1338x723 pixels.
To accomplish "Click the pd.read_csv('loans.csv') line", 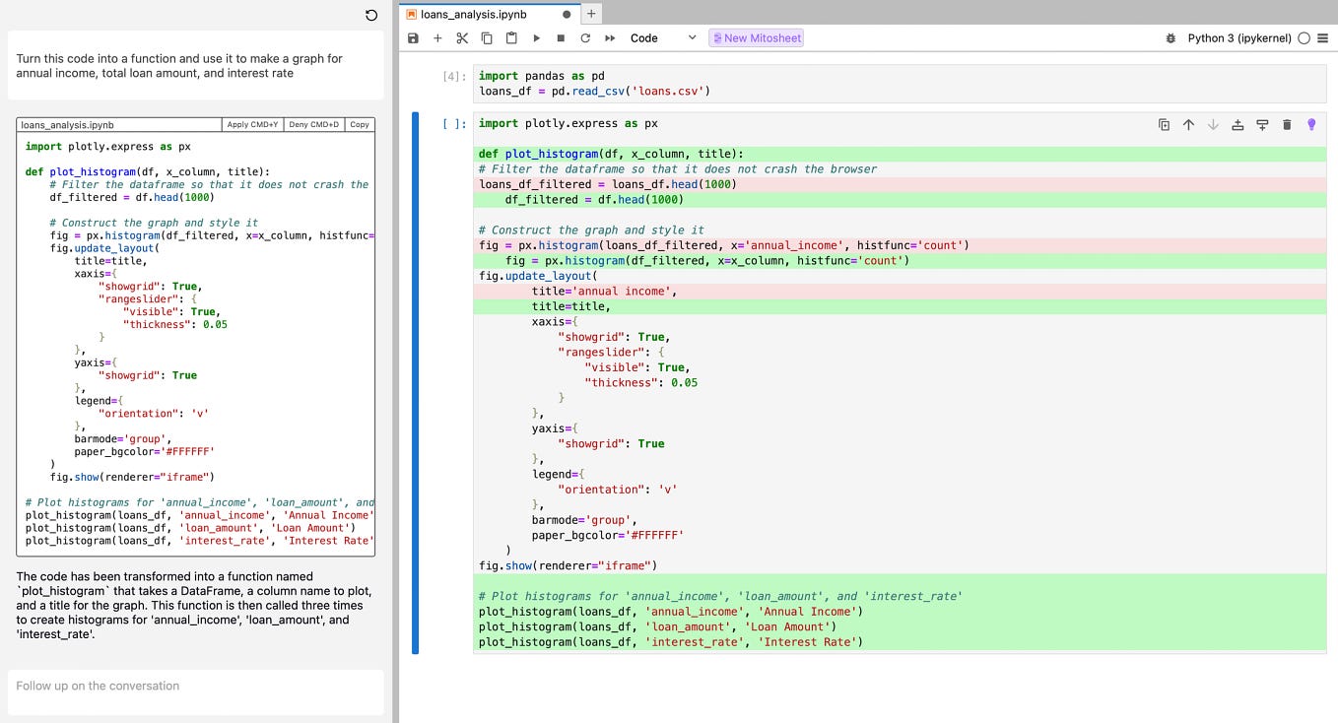I will pyautogui.click(x=594, y=91).
